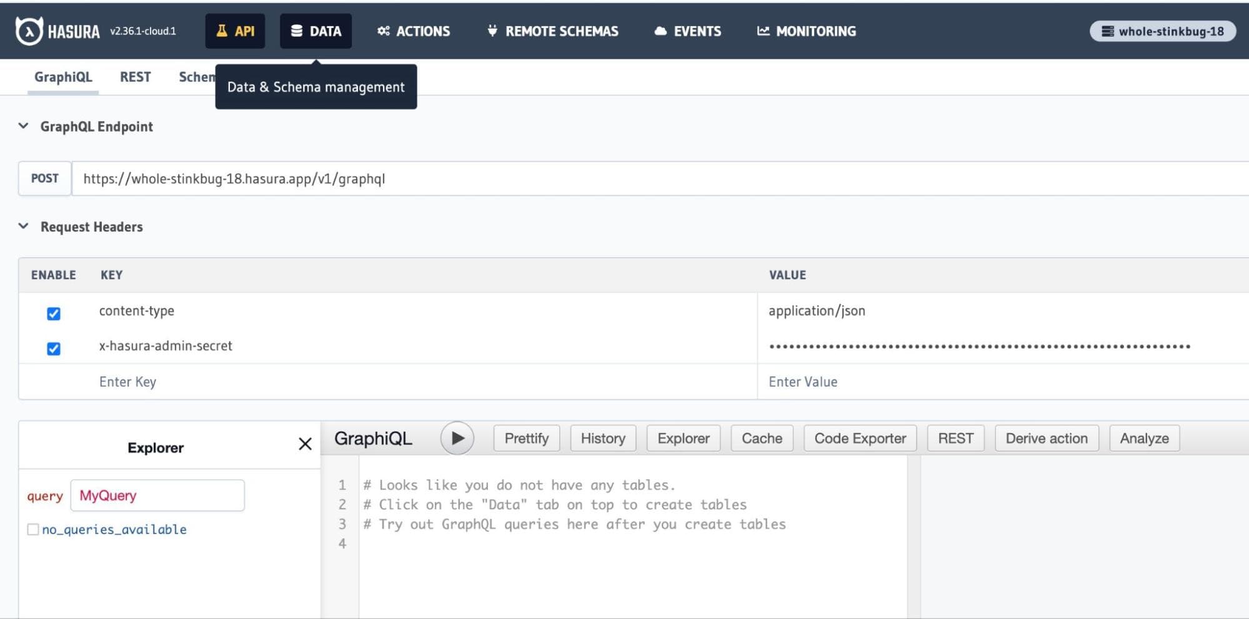Collapse the Request Headers section
The height and width of the screenshot is (619, 1249).
(x=24, y=227)
